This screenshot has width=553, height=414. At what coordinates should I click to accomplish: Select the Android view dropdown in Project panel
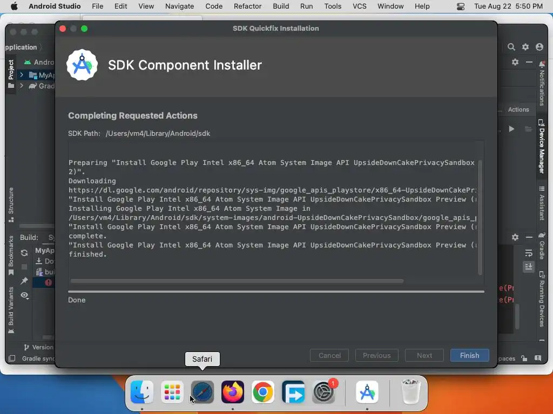(x=39, y=62)
